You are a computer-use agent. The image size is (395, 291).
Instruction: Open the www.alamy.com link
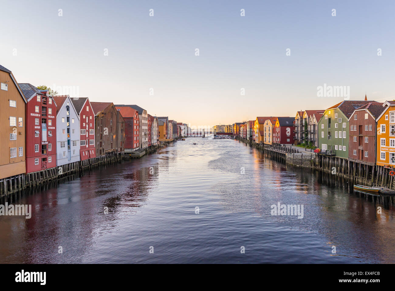point(359,281)
